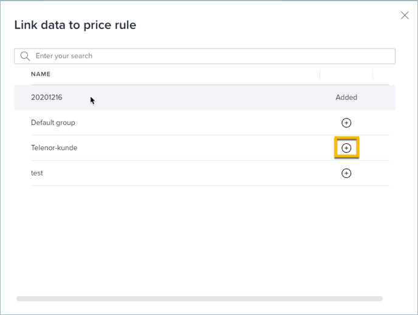Select the 'Default group' name text
This screenshot has width=418, height=315.
click(x=53, y=123)
